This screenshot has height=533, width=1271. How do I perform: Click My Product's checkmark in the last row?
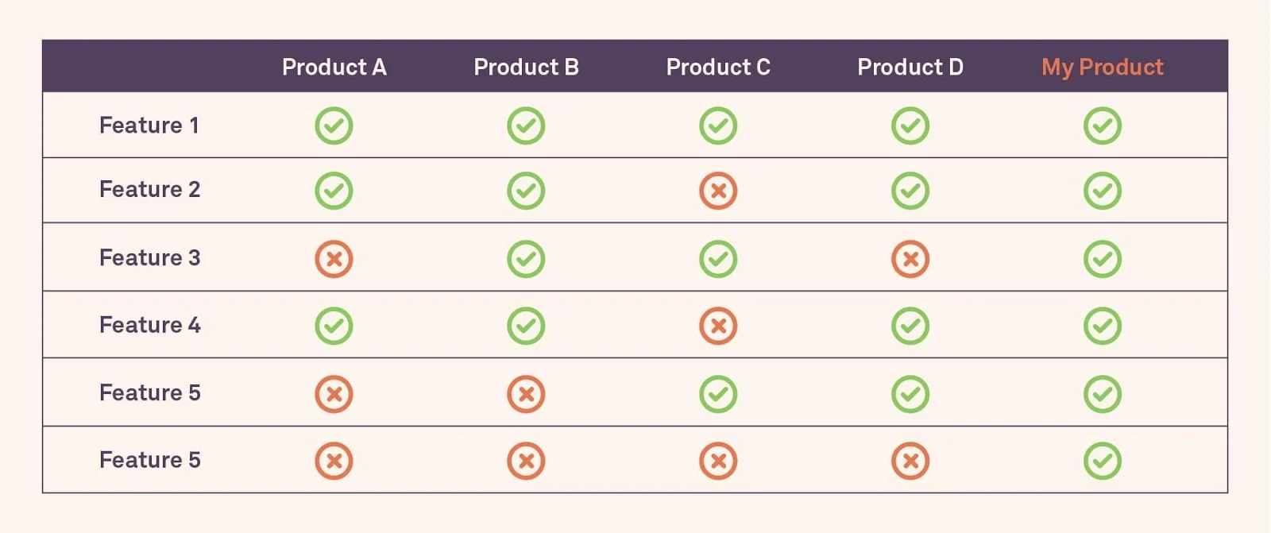(1103, 461)
